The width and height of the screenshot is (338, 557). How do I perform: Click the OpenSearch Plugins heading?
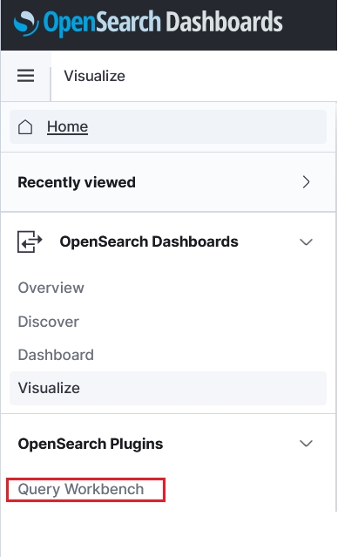tap(91, 444)
